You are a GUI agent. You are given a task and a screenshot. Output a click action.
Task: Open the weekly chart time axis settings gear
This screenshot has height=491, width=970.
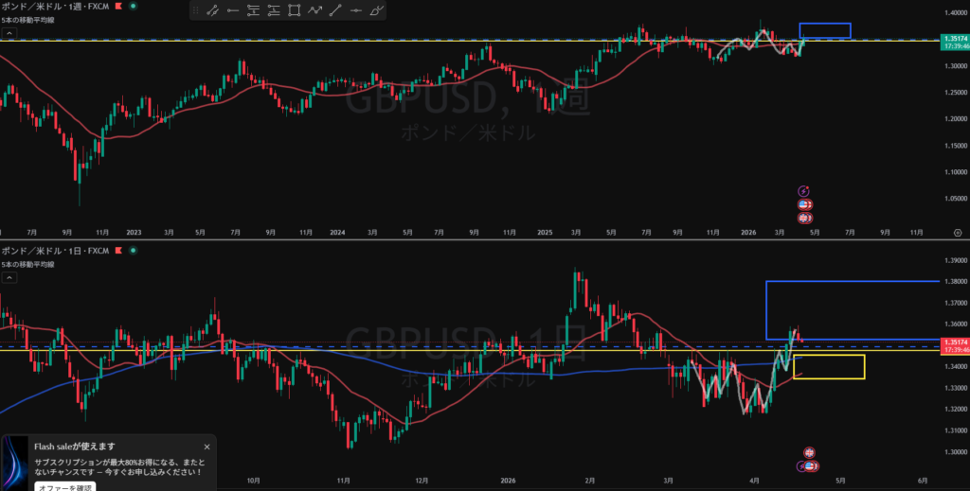957,231
